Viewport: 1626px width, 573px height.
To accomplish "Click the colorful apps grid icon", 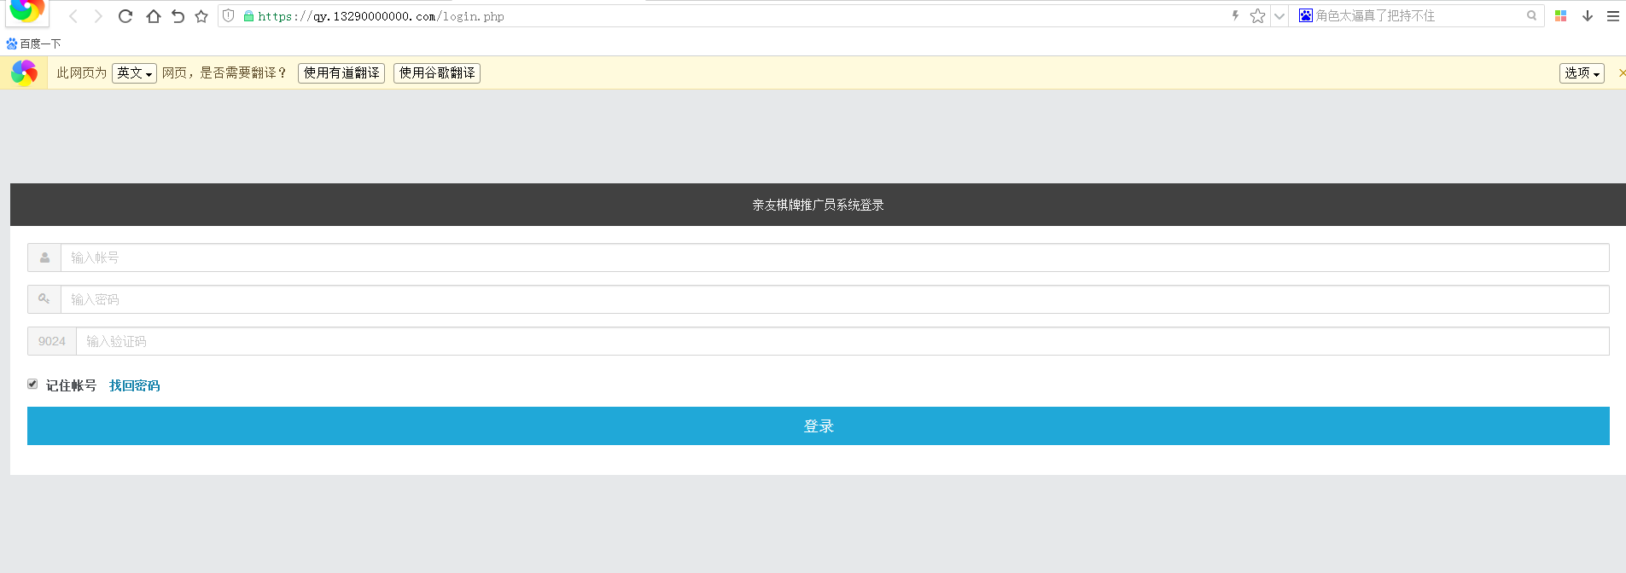I will pyautogui.click(x=1560, y=16).
